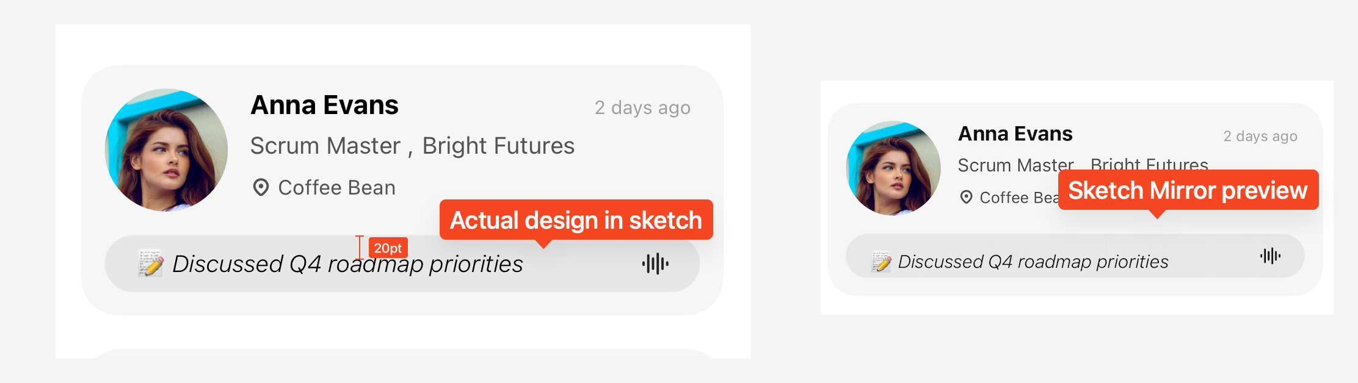Select the 20pt spacing measurement badge

(x=388, y=248)
